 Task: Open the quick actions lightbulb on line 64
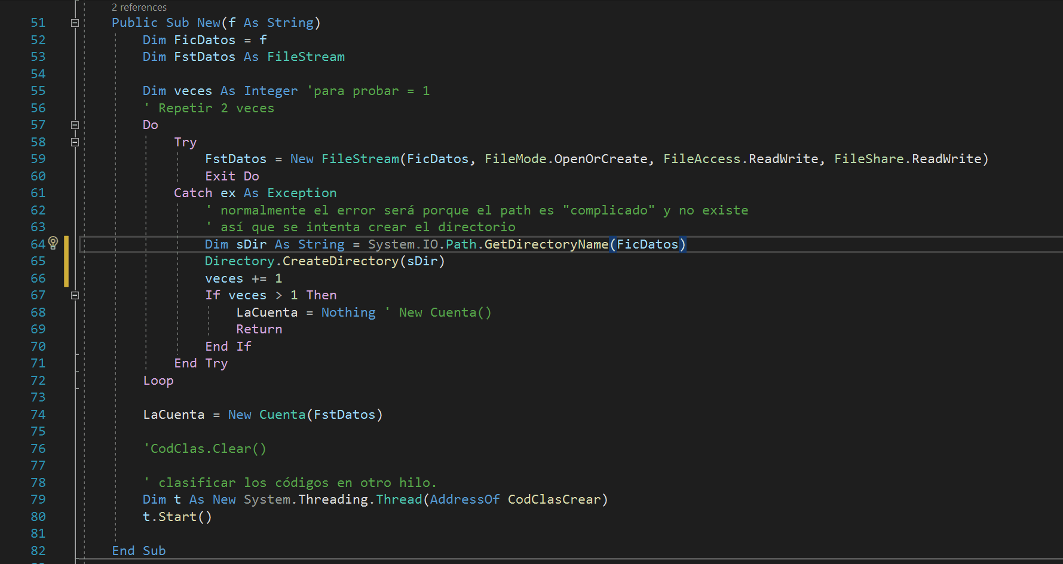tap(53, 243)
